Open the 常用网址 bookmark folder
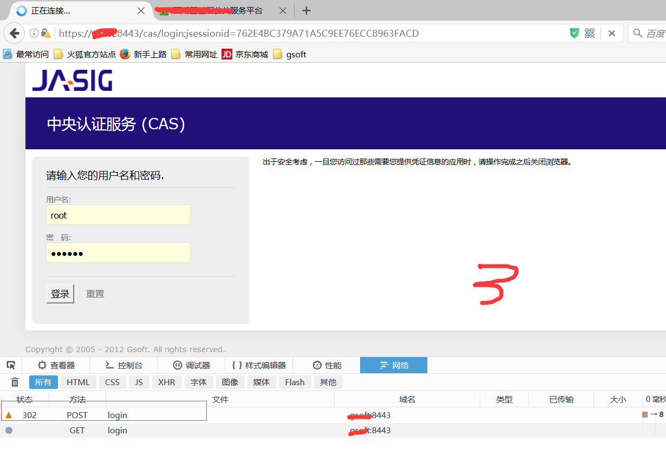This screenshot has height=476, width=666. coord(194,54)
